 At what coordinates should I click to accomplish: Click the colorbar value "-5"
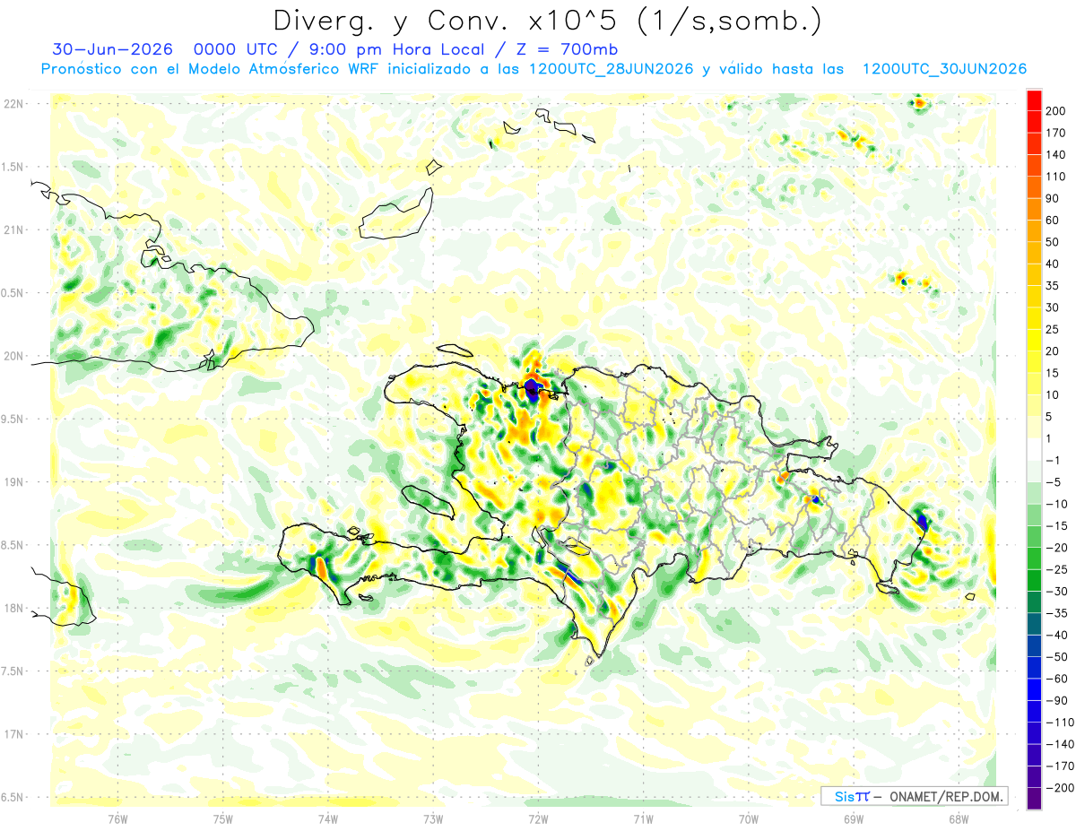1055,482
